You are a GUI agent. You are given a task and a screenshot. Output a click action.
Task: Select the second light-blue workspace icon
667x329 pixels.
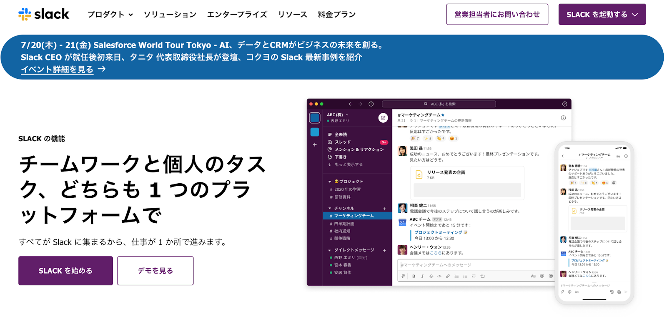pos(315,132)
